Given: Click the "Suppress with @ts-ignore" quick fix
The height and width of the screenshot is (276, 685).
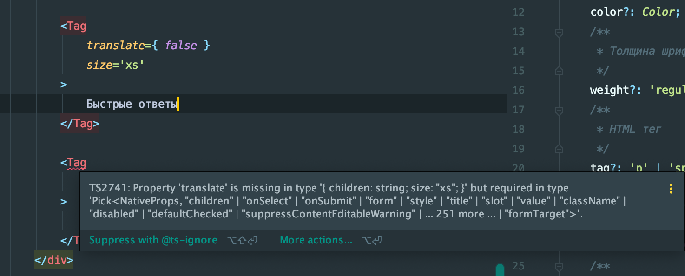Looking at the screenshot, I should [153, 240].
